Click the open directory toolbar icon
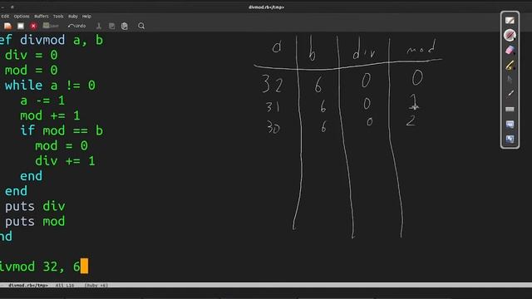Viewport: 532px width, 299px height. click(x=21, y=26)
